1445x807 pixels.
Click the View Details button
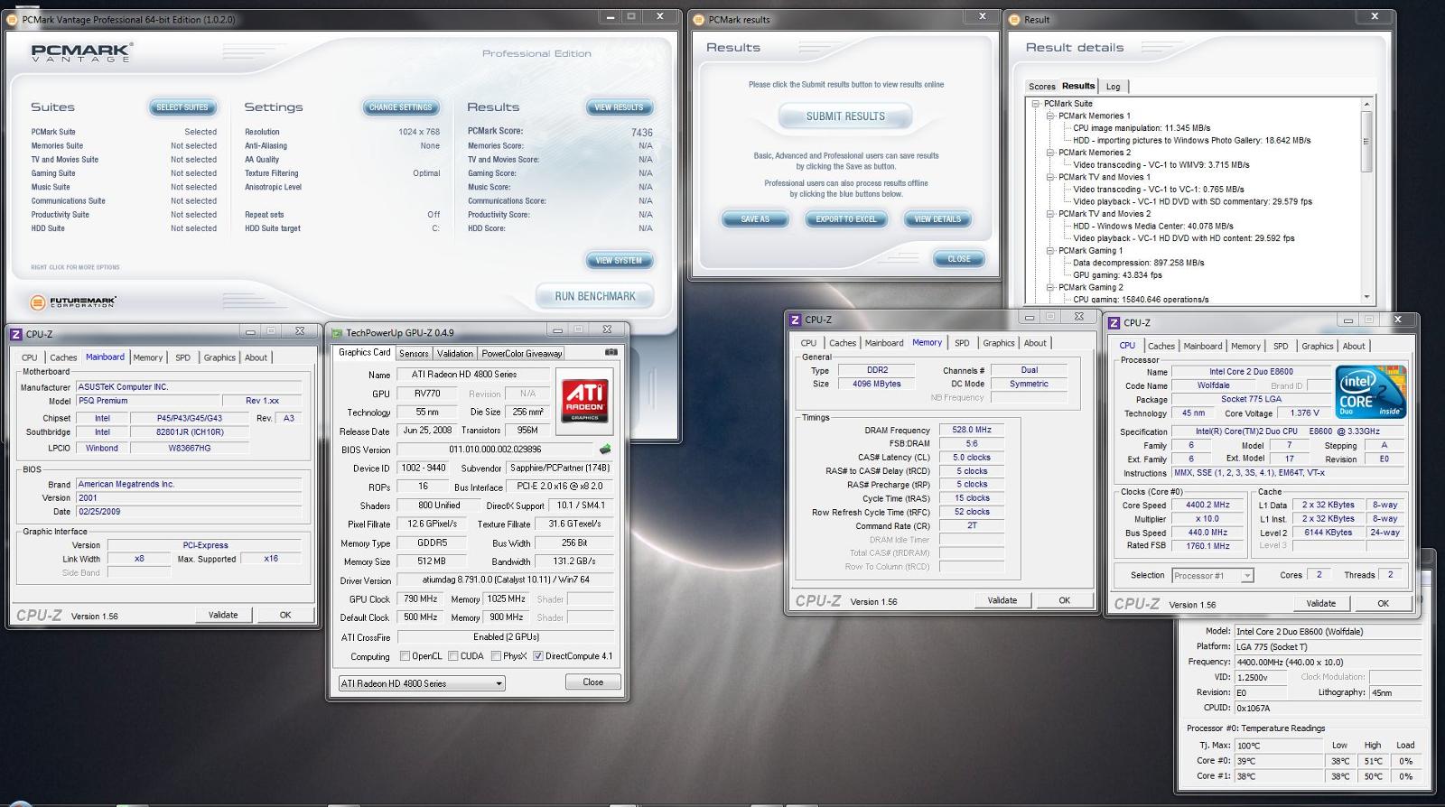coord(937,219)
